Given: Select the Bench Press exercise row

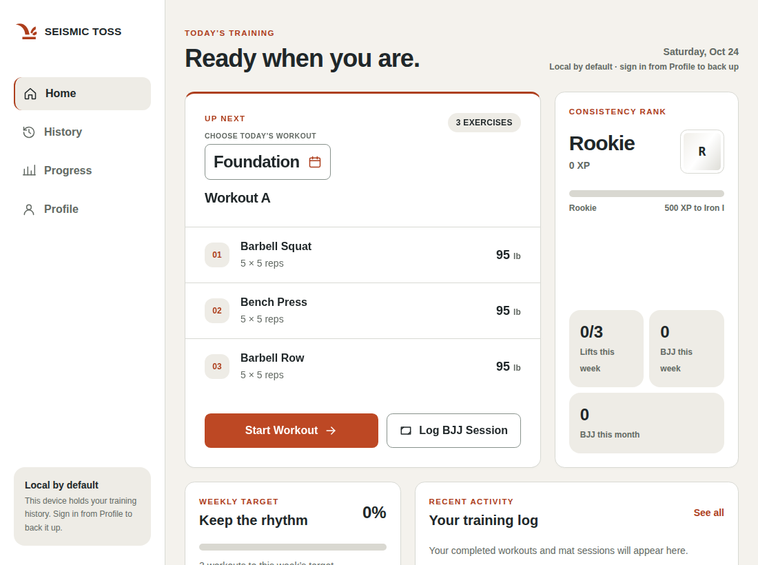Looking at the screenshot, I should coord(362,311).
